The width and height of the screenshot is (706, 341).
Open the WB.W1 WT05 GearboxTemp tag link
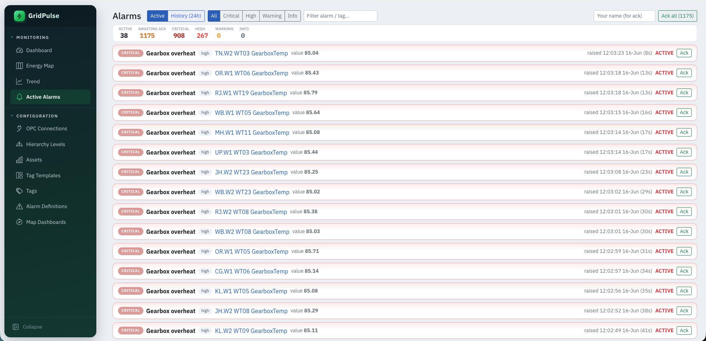(252, 113)
